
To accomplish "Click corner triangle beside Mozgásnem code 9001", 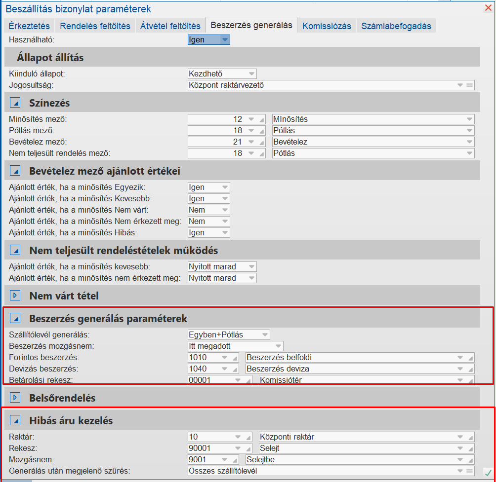I will click(235, 460).
